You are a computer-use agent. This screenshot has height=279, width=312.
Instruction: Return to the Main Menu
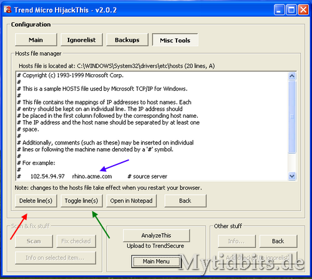coord(156,262)
